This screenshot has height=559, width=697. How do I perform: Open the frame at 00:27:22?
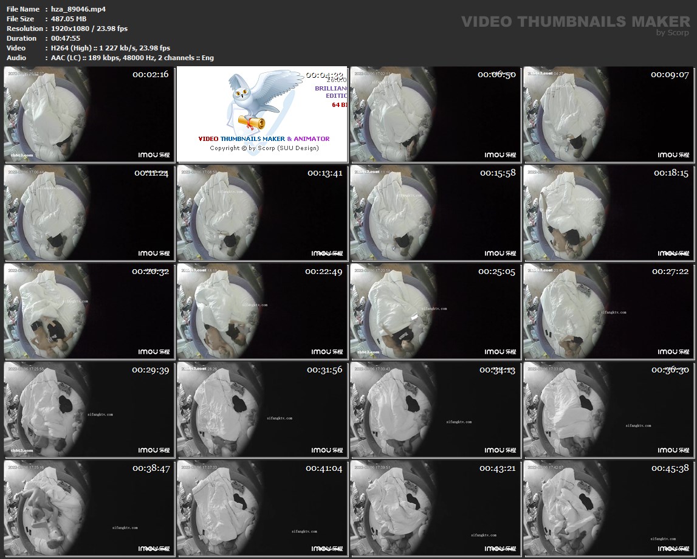click(x=608, y=311)
